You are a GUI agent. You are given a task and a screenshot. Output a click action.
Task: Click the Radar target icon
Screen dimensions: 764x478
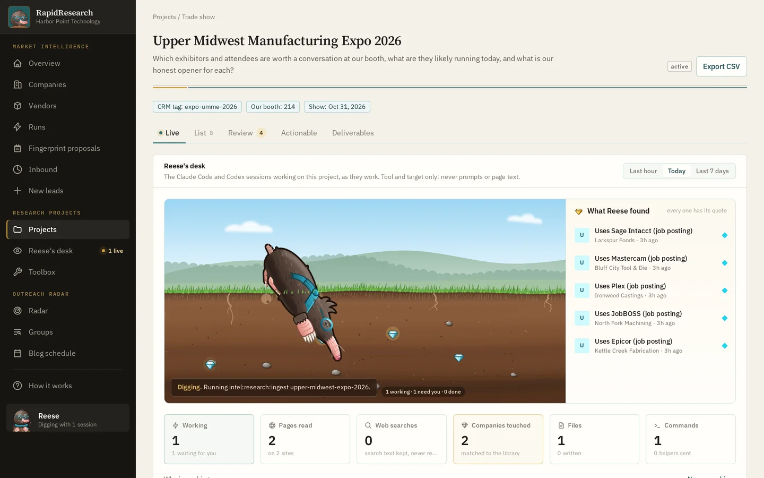(x=18, y=311)
